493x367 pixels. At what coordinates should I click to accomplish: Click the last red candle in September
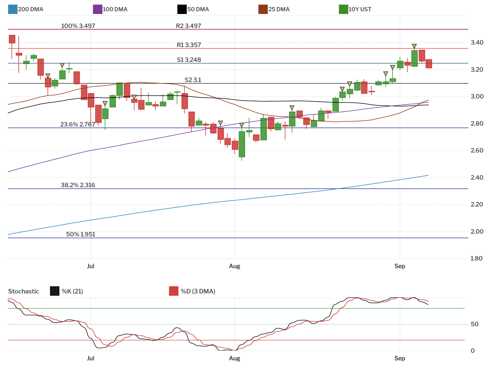429,64
